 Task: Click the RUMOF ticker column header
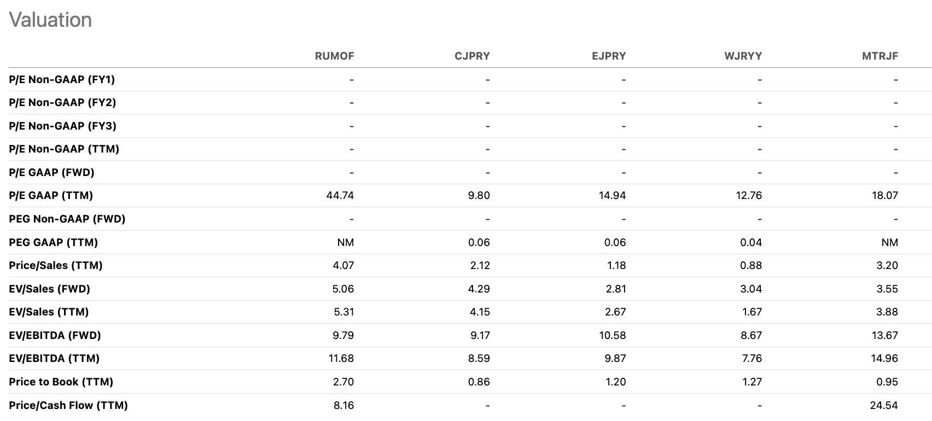pos(334,56)
